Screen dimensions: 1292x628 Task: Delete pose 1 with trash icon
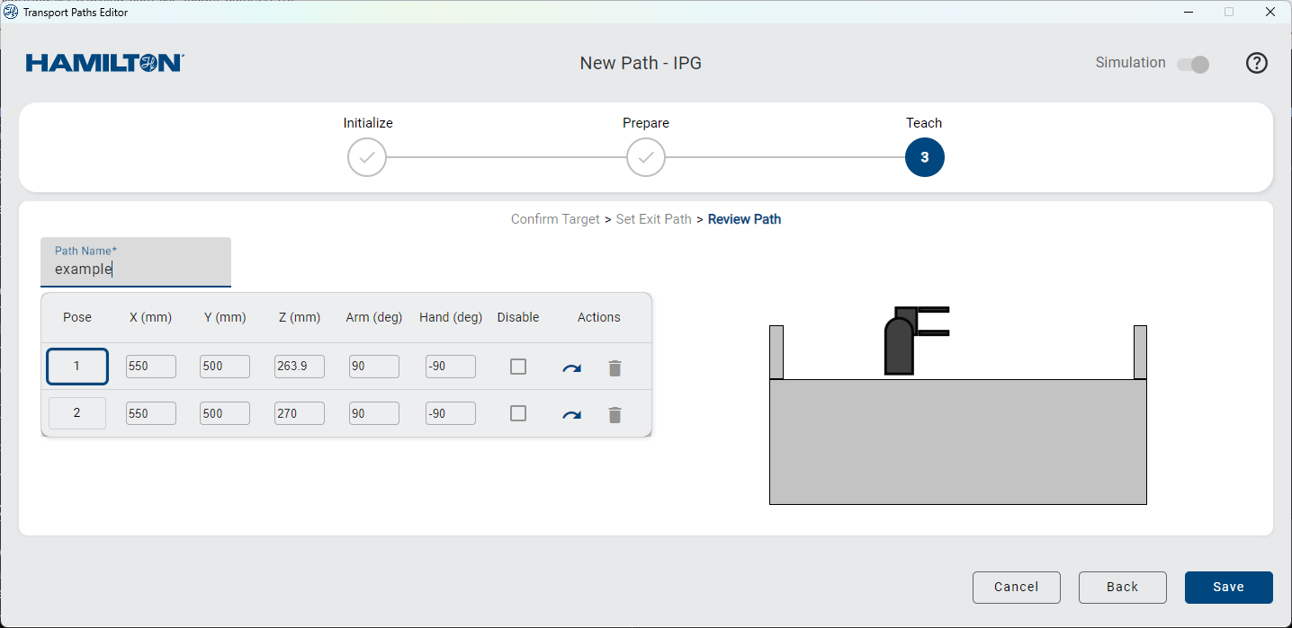pos(615,368)
